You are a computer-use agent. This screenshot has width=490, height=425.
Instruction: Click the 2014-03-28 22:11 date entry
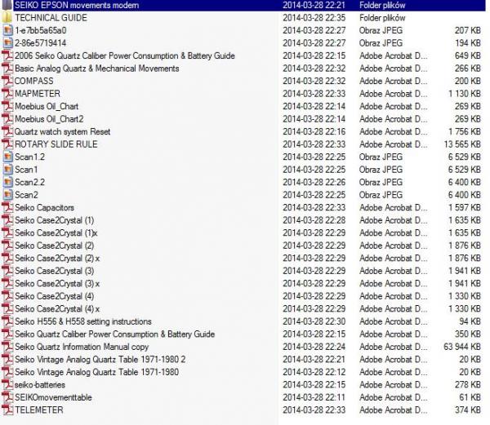pos(314,397)
